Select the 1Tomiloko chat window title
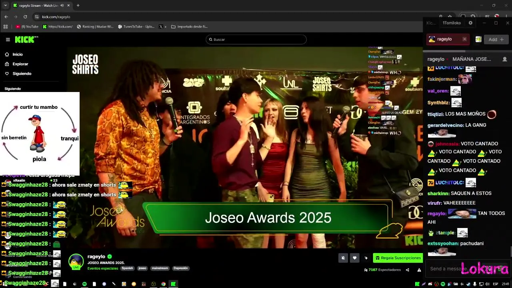Image resolution: width=512 pixels, height=288 pixels. (452, 23)
